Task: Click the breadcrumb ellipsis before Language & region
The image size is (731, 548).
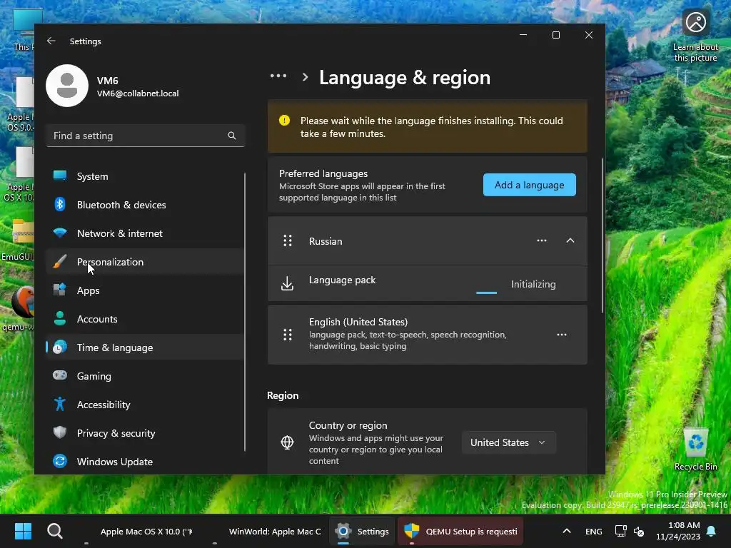Action: [278, 76]
